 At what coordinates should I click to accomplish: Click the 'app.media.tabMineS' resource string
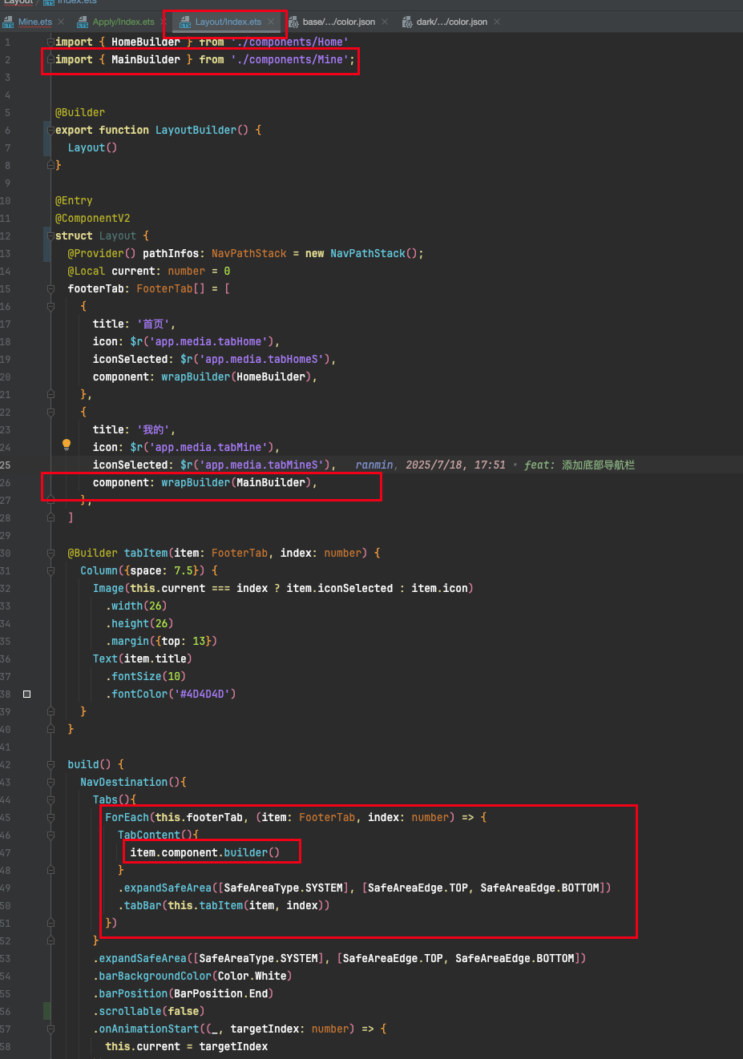pos(261,465)
